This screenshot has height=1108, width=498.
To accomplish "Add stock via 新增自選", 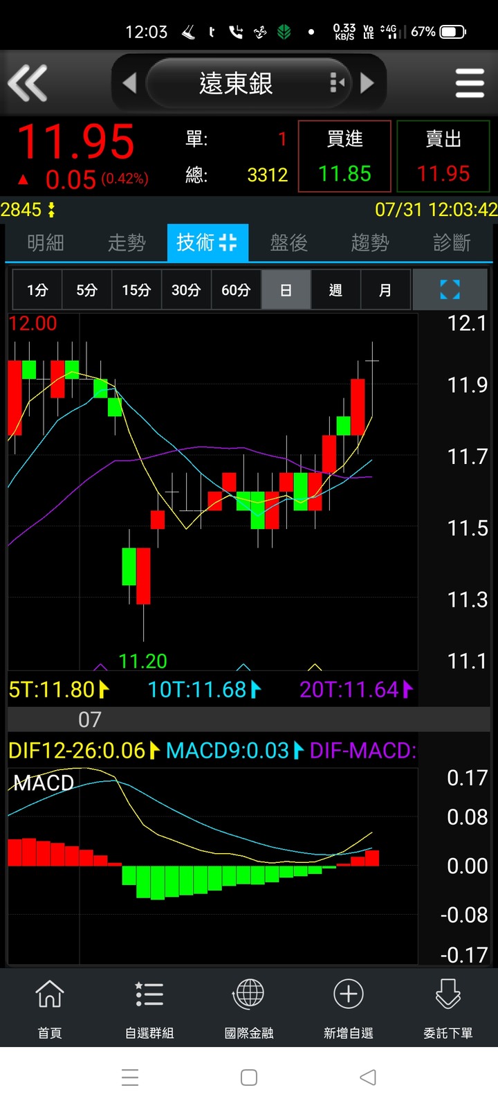I will 349,1008.
